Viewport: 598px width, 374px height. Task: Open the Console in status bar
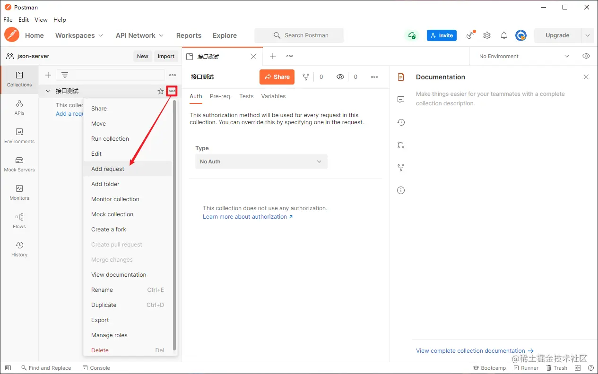(x=96, y=368)
